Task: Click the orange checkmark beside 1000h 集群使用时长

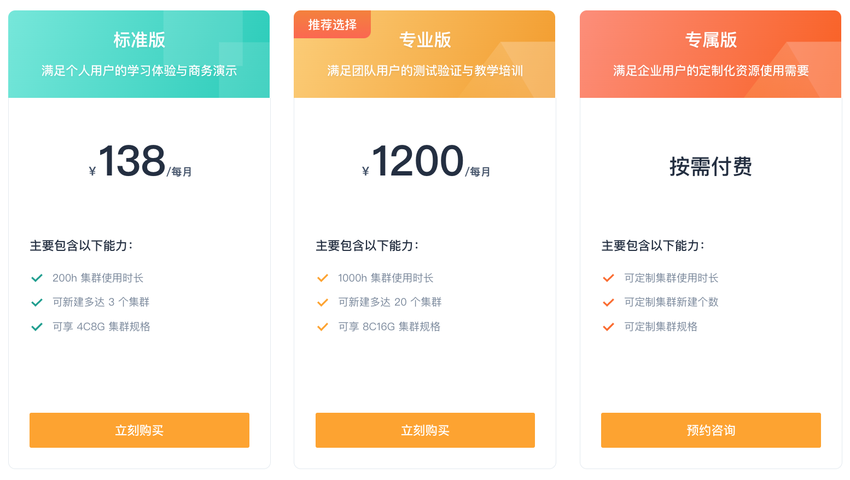Action: pos(323,278)
